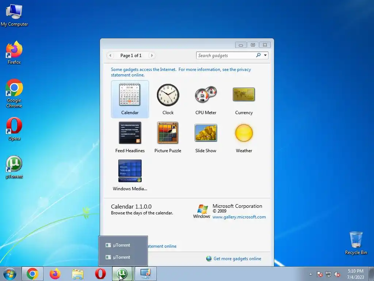Select the CPU Meter gadget
The height and width of the screenshot is (281, 374).
tap(206, 99)
